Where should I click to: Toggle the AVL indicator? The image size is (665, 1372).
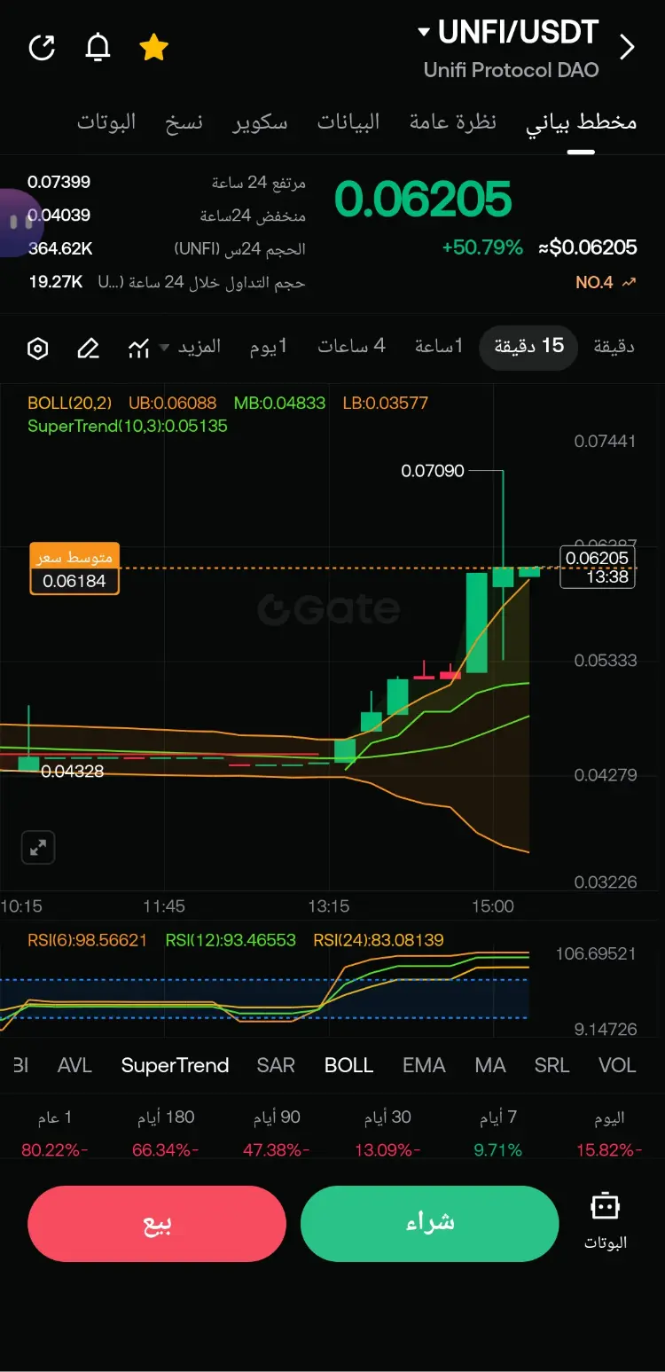tap(74, 1065)
